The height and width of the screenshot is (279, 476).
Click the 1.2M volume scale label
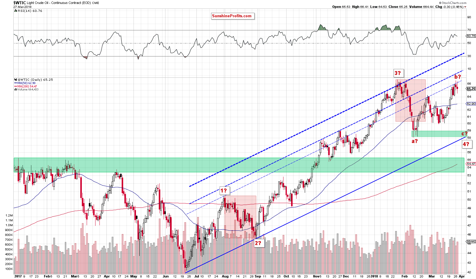9,215
